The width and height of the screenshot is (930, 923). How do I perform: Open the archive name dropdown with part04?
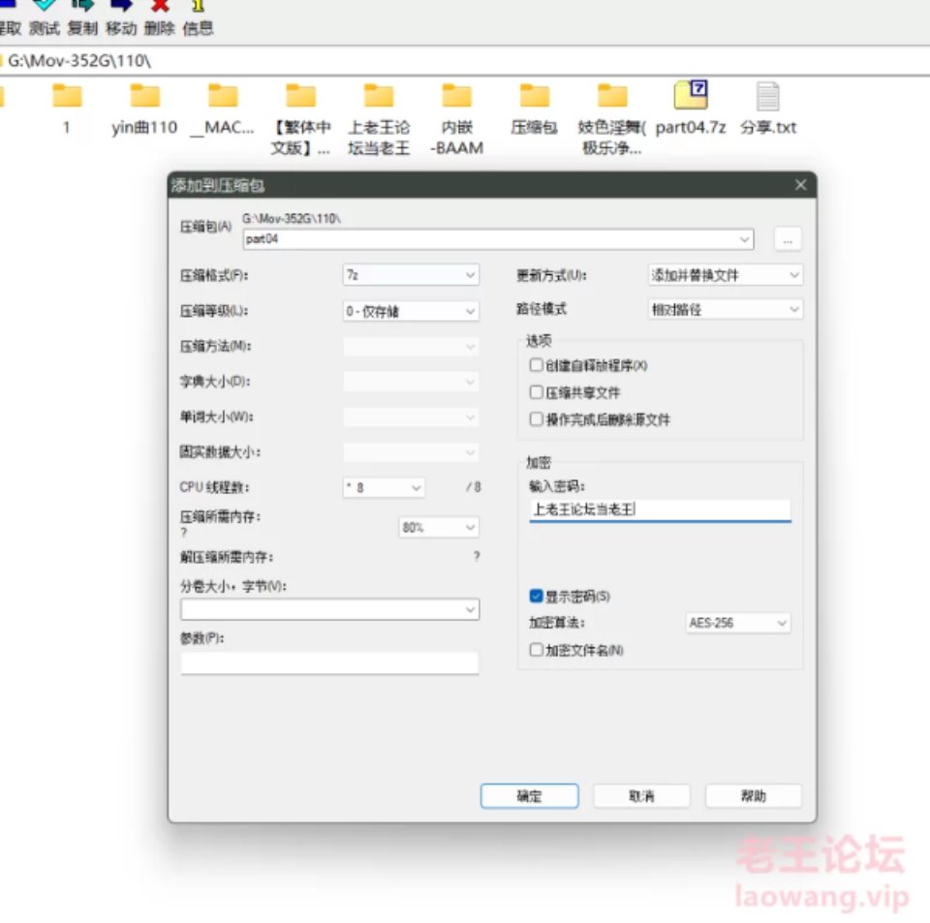[x=498, y=239]
